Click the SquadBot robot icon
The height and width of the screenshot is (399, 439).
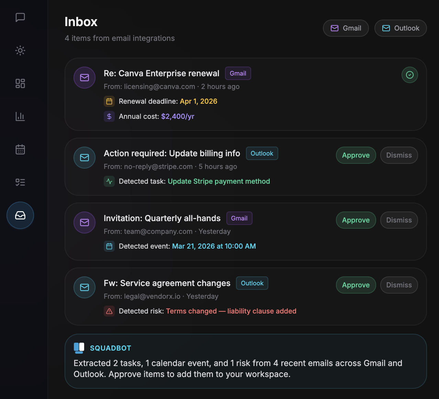coord(79,347)
